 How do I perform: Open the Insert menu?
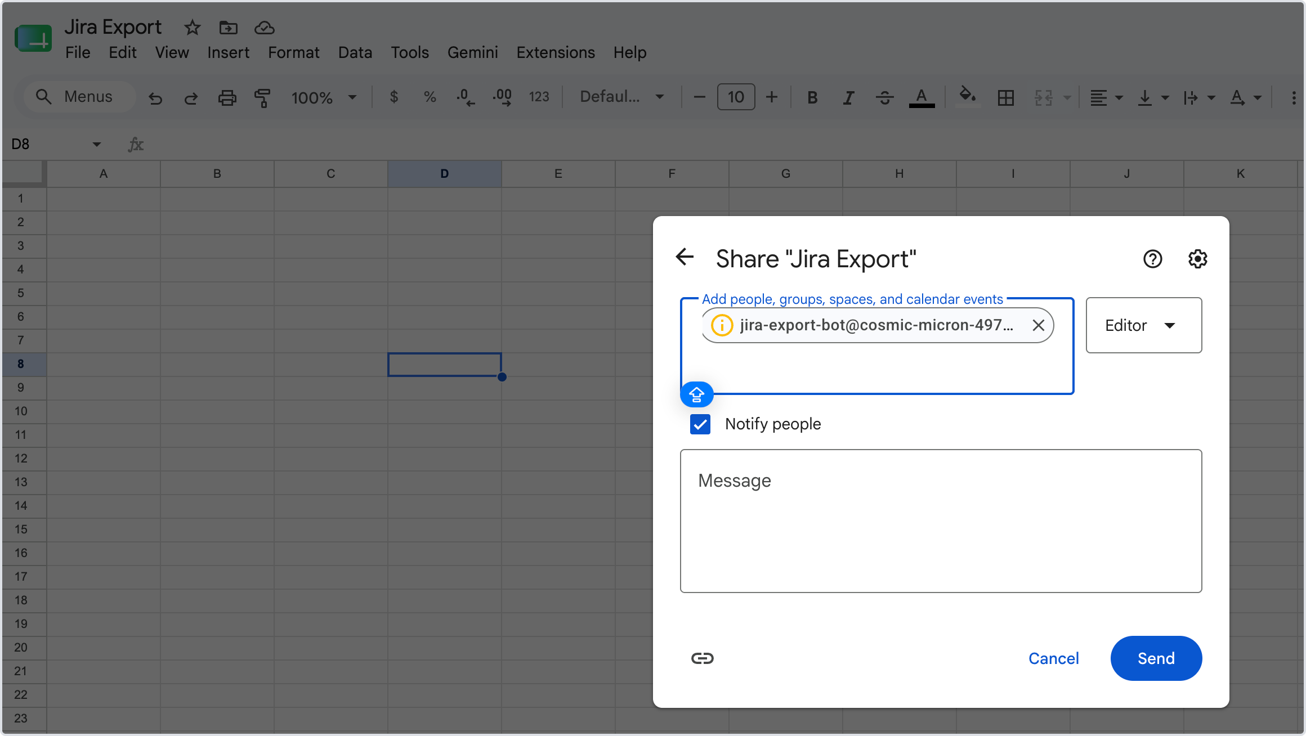point(228,52)
